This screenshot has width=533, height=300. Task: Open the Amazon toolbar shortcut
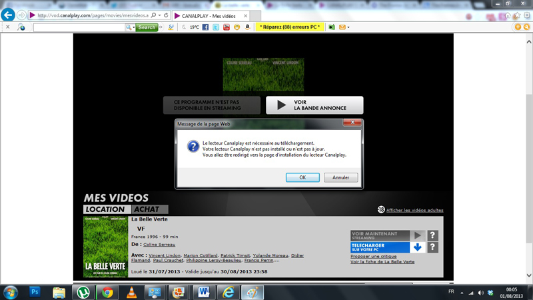(x=247, y=27)
